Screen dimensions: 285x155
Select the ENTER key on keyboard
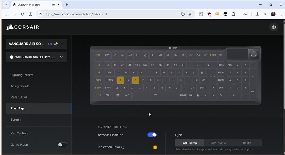(212, 76)
